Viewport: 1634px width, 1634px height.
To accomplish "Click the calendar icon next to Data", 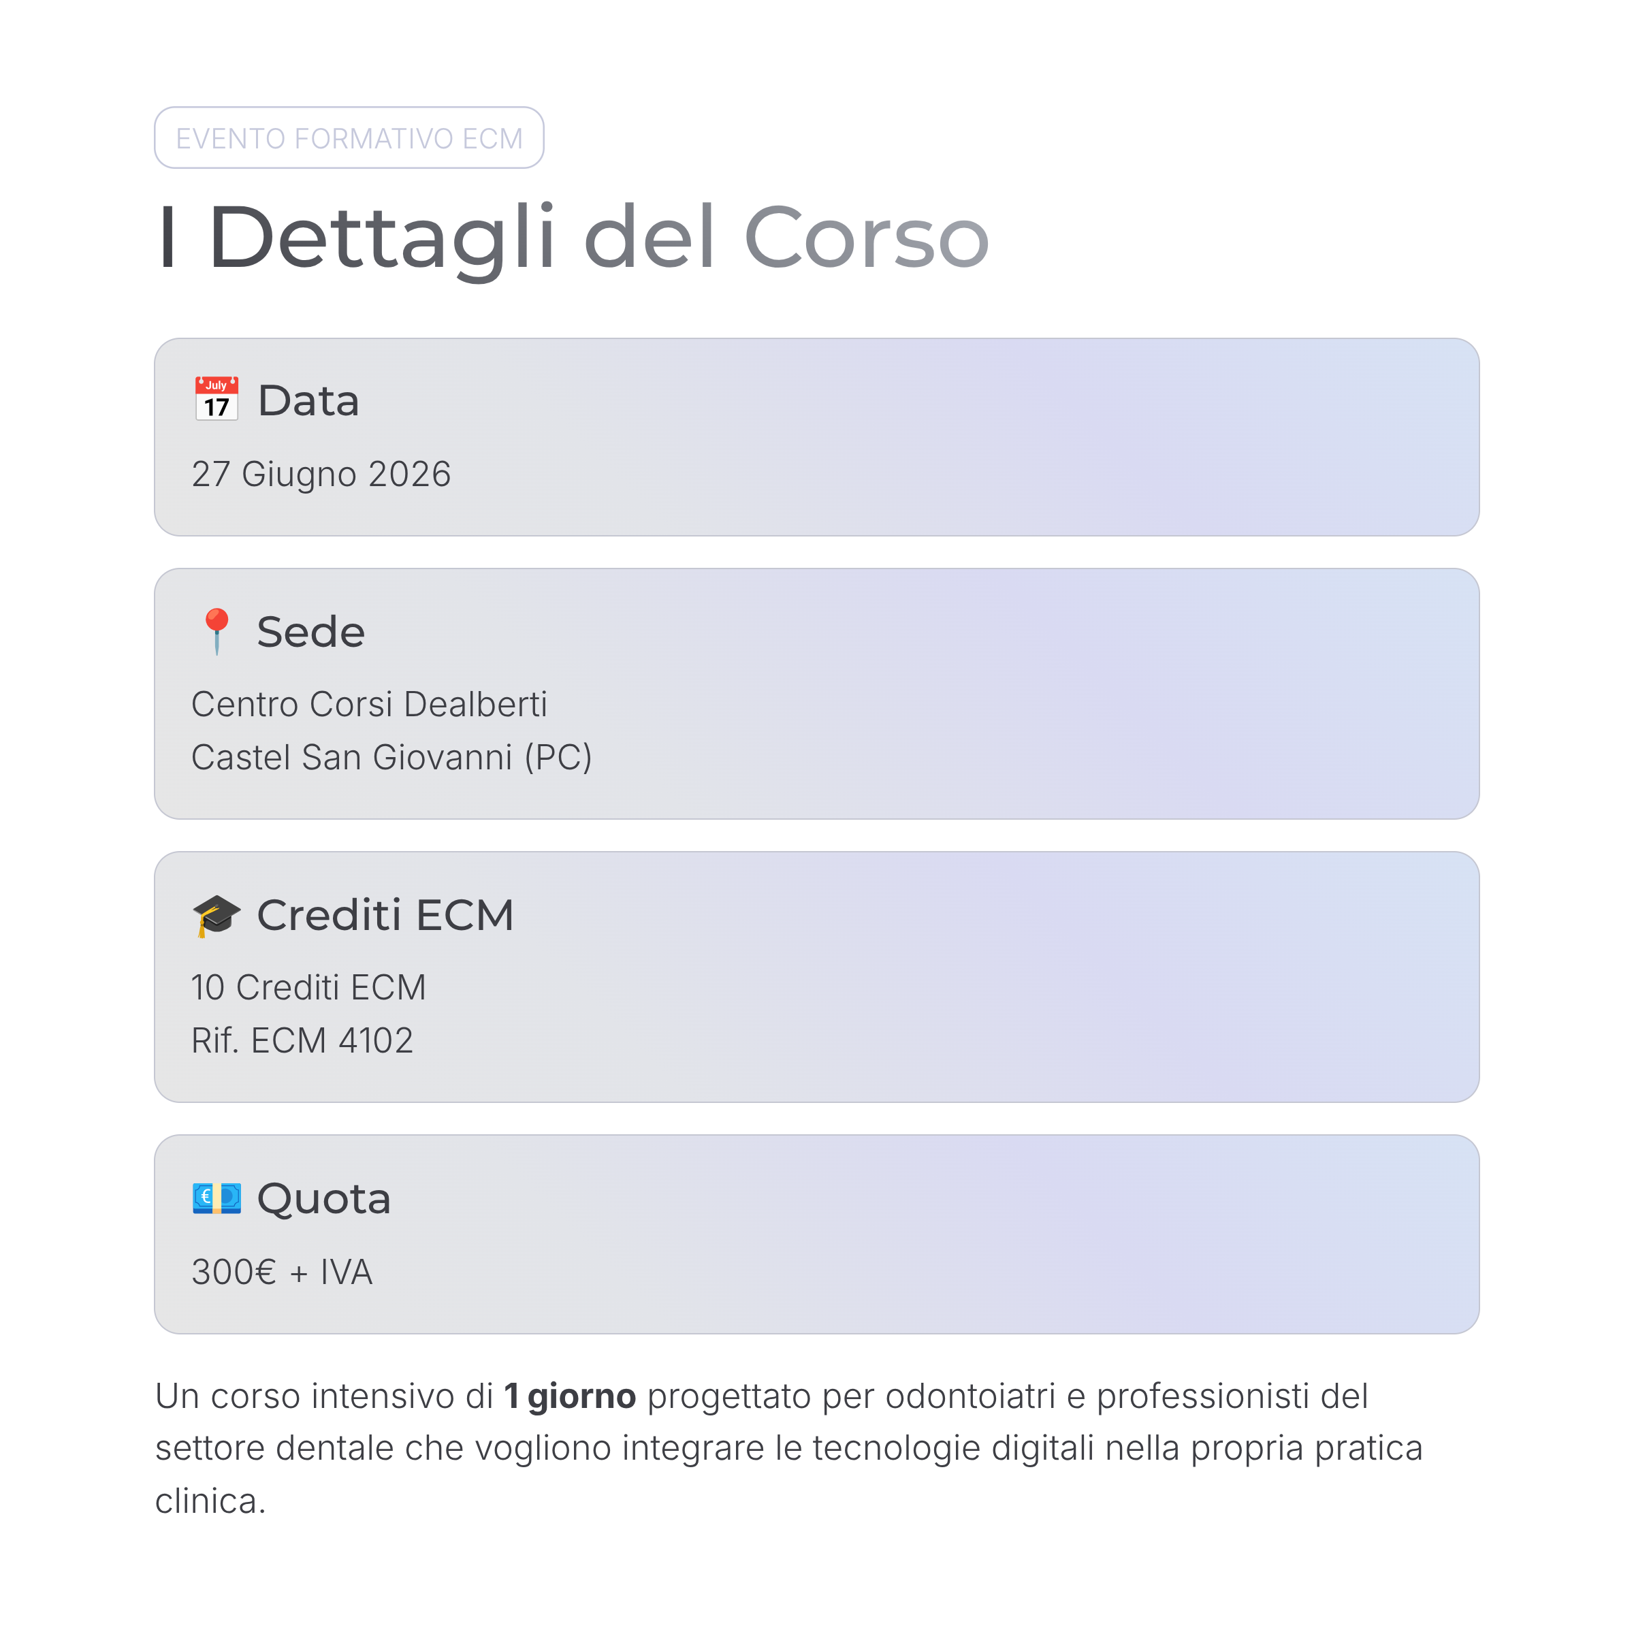I will pos(217,399).
